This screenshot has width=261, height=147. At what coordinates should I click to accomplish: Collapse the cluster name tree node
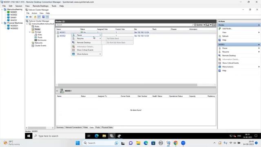[27, 24]
